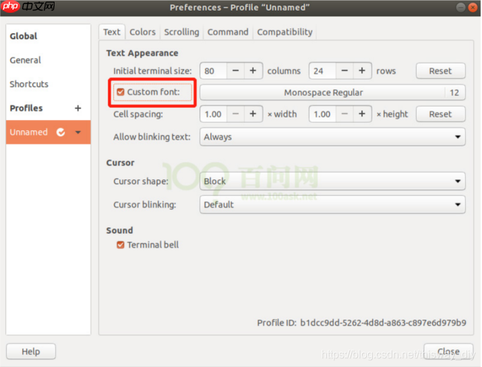
Task: Disable the Terminal bell checkbox
Action: pos(121,245)
